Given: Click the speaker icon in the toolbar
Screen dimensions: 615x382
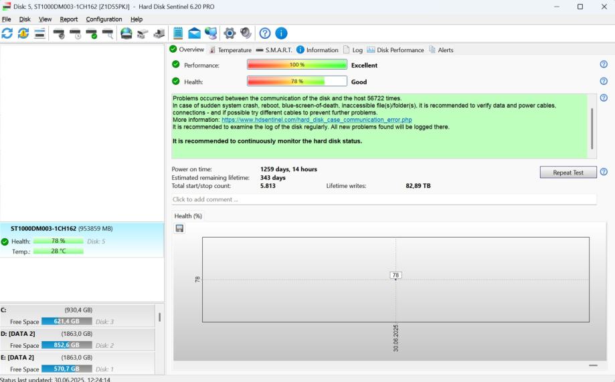Looking at the screenshot, I should tap(246, 33).
